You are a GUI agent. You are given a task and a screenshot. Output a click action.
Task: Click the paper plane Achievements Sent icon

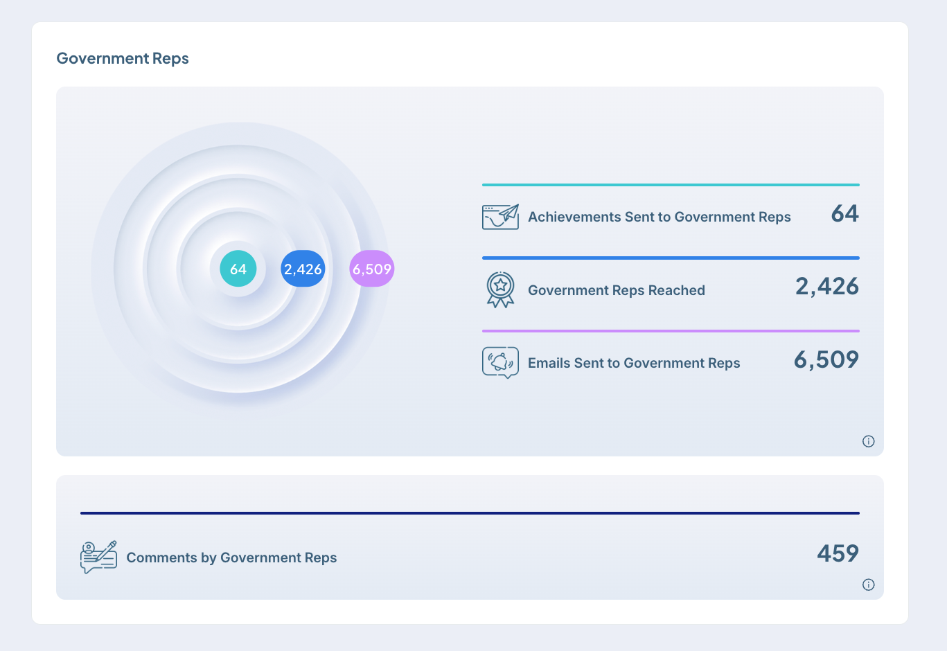(x=500, y=217)
